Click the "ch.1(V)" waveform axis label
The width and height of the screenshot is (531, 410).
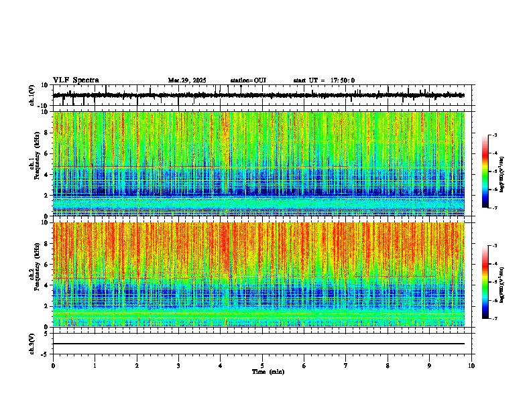[x=32, y=95]
